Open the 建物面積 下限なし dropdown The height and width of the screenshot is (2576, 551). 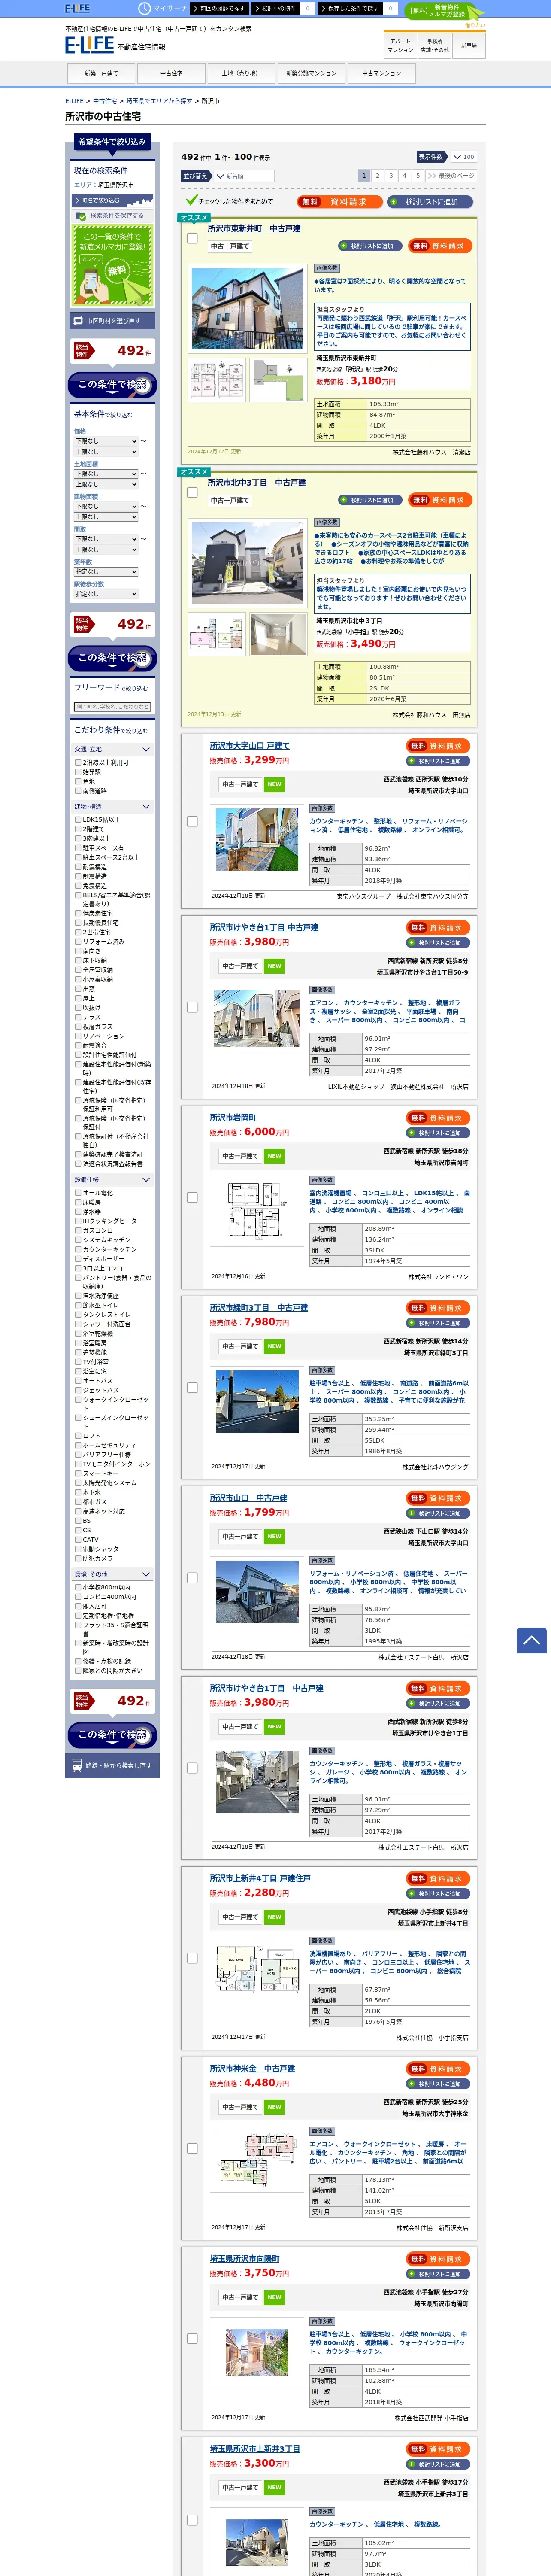[106, 506]
